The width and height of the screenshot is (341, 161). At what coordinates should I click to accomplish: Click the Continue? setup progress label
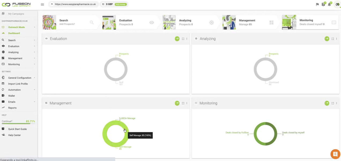pyautogui.click(x=7, y=121)
